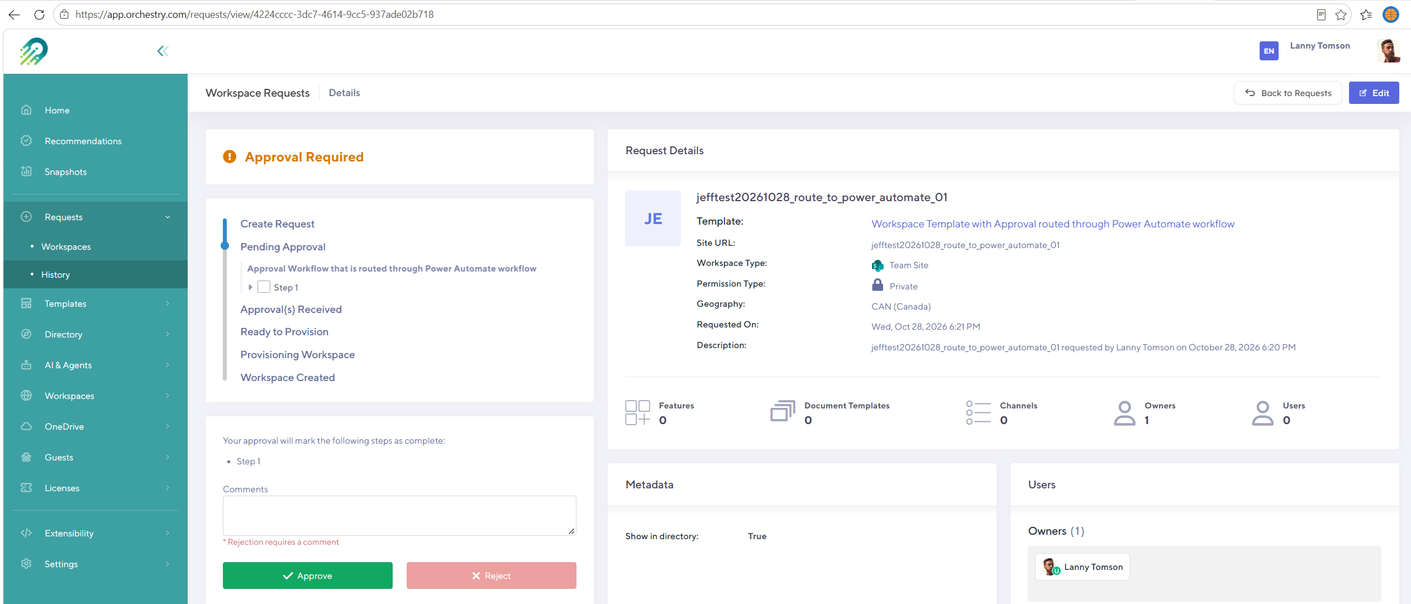Click the Directory compass icon
Viewport: 1411px width, 604px height.
pos(26,334)
